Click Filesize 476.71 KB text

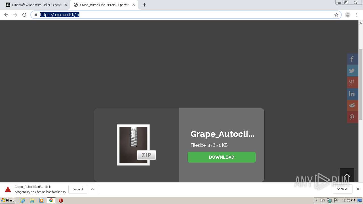(x=209, y=145)
